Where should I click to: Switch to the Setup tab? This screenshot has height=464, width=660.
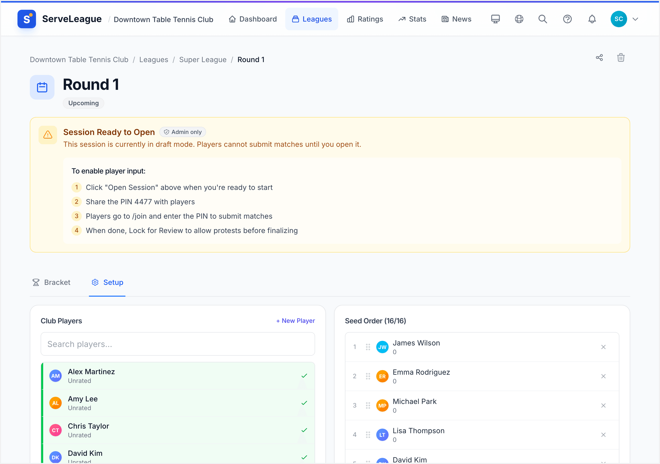[107, 283]
